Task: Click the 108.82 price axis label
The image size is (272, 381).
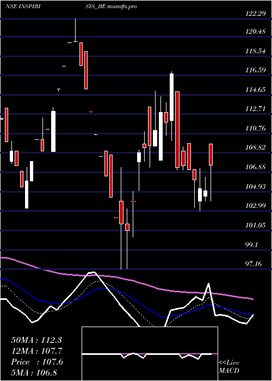Action: (x=256, y=148)
